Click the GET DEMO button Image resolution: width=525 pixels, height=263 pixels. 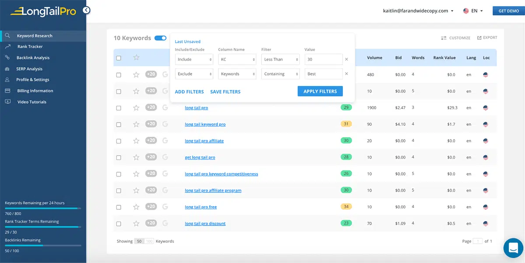click(x=509, y=11)
